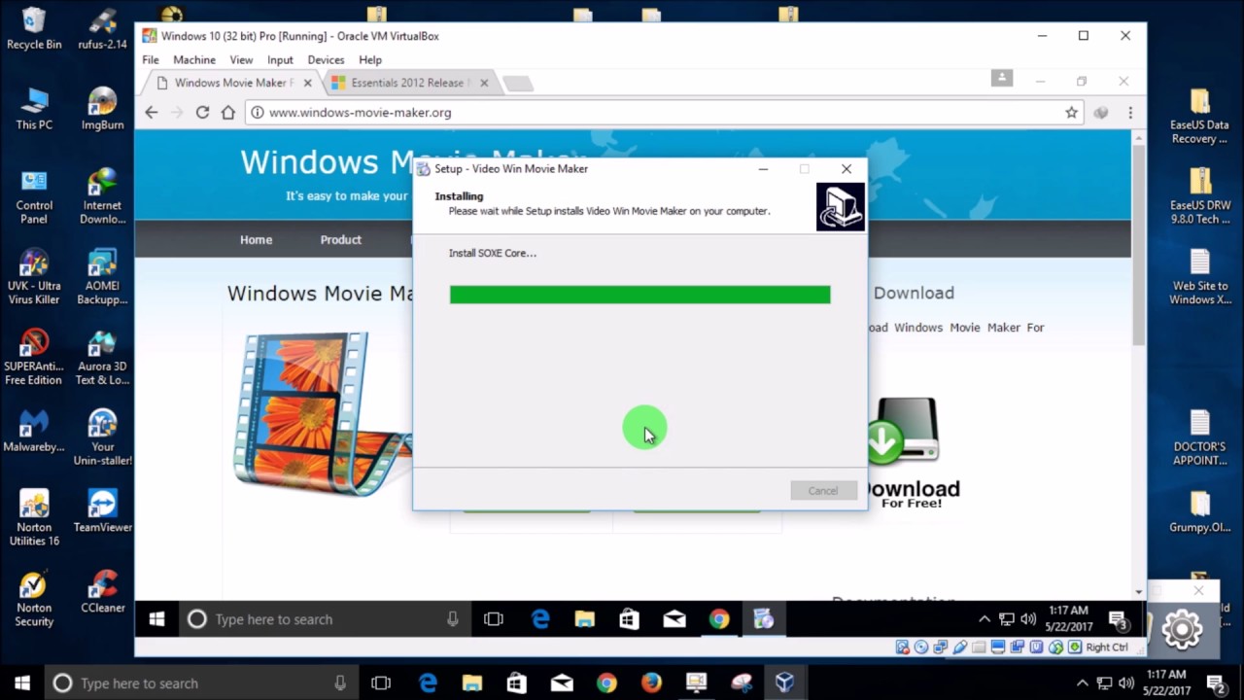The image size is (1244, 700).
Task: Open guest Action Center notifications
Action: (x=1118, y=619)
